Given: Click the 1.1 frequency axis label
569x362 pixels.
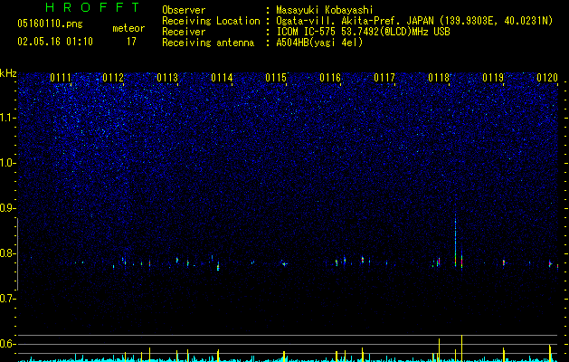Looking at the screenshot, I should [x=8, y=118].
